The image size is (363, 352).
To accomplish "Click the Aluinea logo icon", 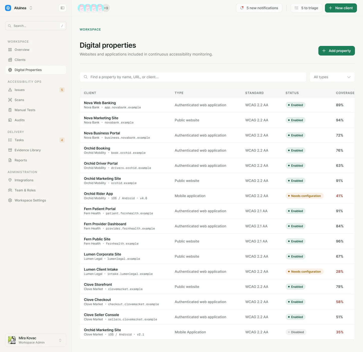I will click(8, 8).
